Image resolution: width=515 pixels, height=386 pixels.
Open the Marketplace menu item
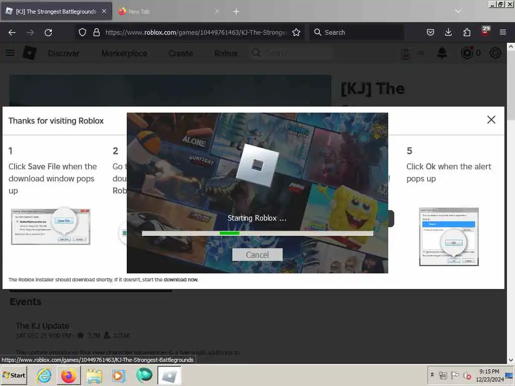125,53
